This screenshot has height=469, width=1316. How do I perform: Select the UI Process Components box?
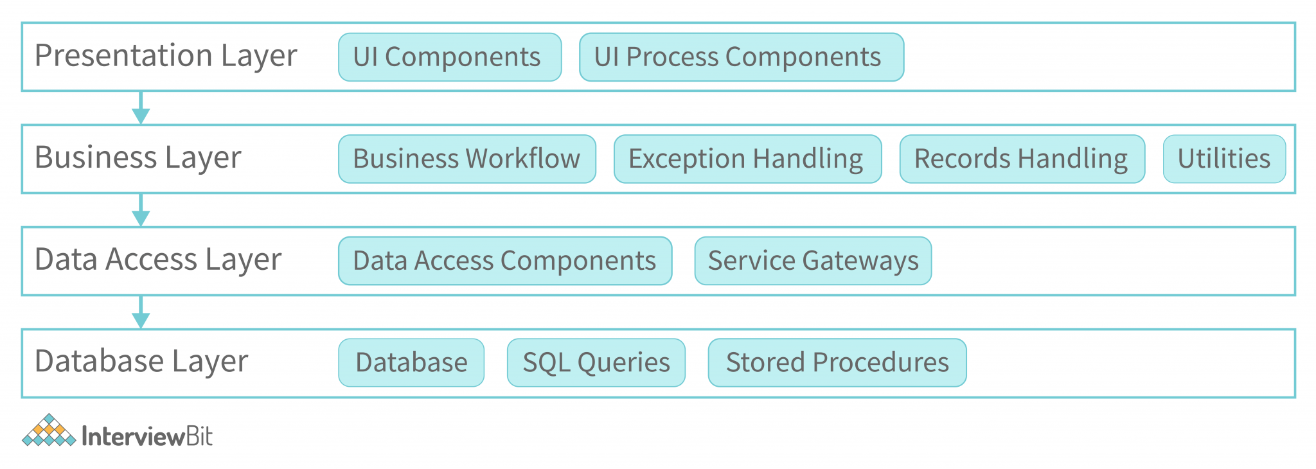742,57
